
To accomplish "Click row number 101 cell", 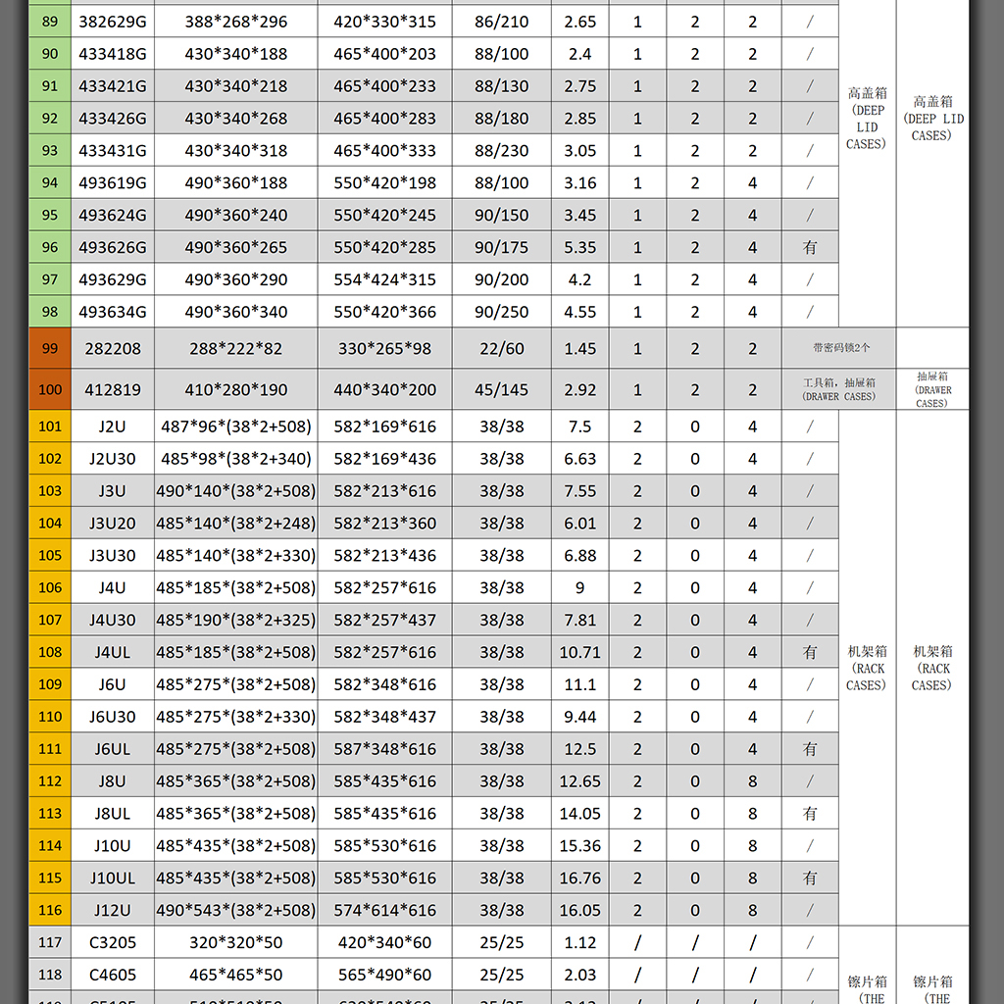I will point(50,427).
